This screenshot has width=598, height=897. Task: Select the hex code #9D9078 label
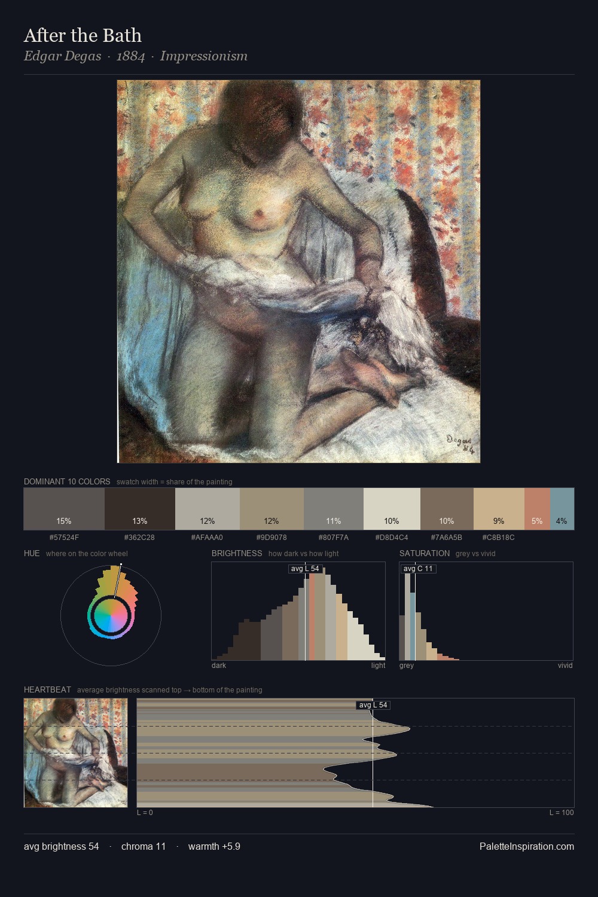pos(271,538)
